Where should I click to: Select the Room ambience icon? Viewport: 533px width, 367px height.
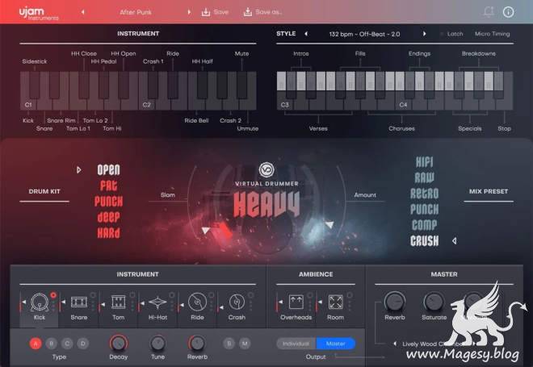tap(335, 302)
